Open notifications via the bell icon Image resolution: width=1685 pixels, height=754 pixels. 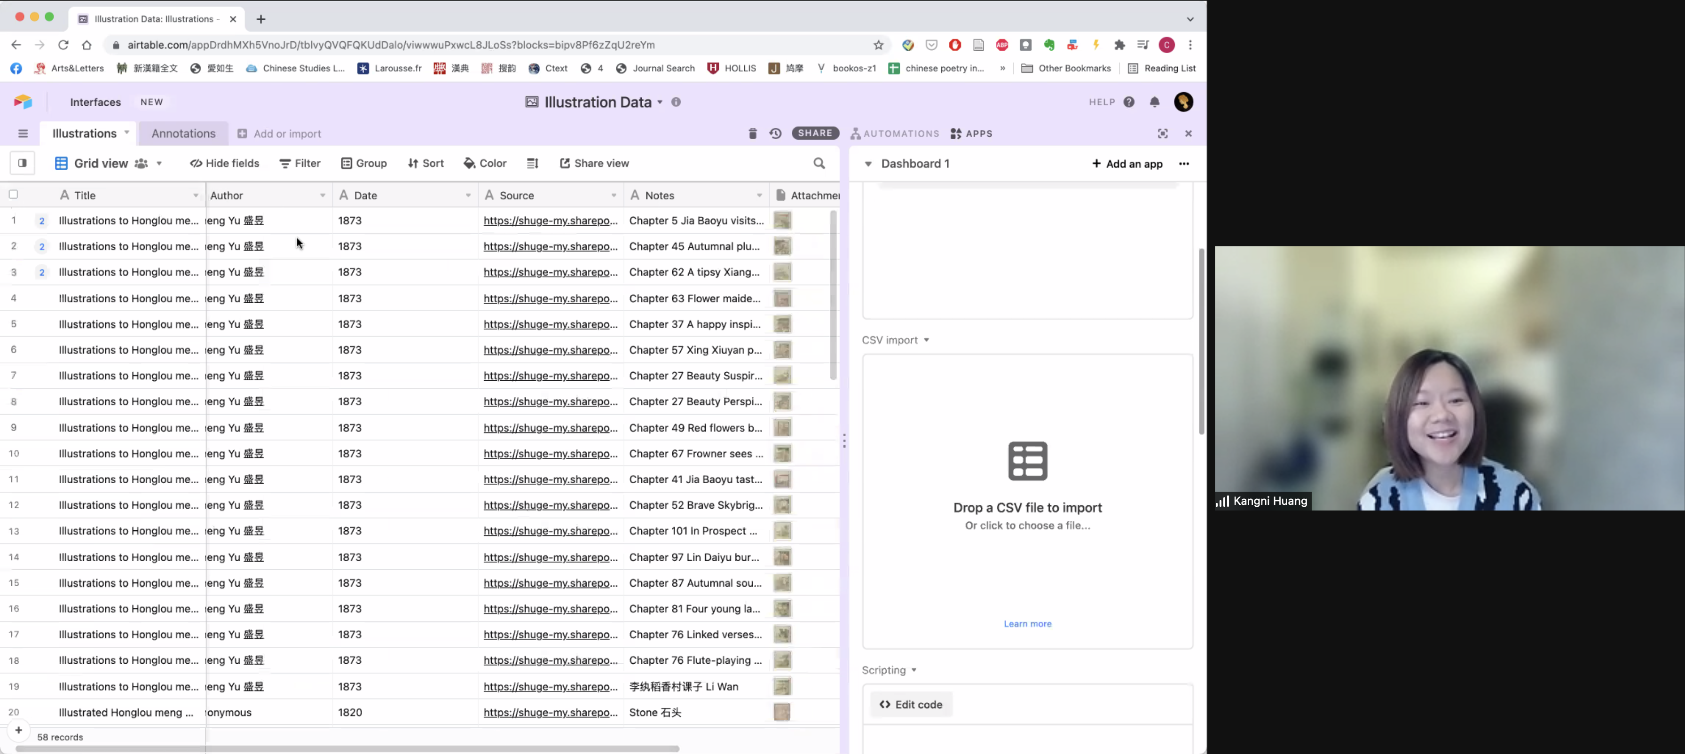1154,102
